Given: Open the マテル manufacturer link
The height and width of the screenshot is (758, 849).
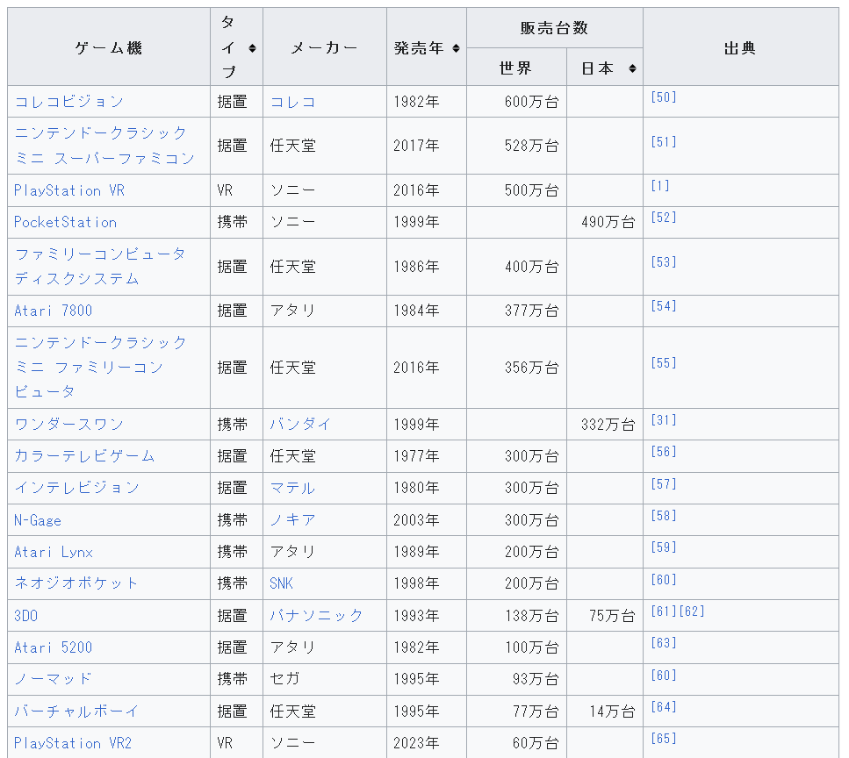Looking at the screenshot, I should point(292,488).
